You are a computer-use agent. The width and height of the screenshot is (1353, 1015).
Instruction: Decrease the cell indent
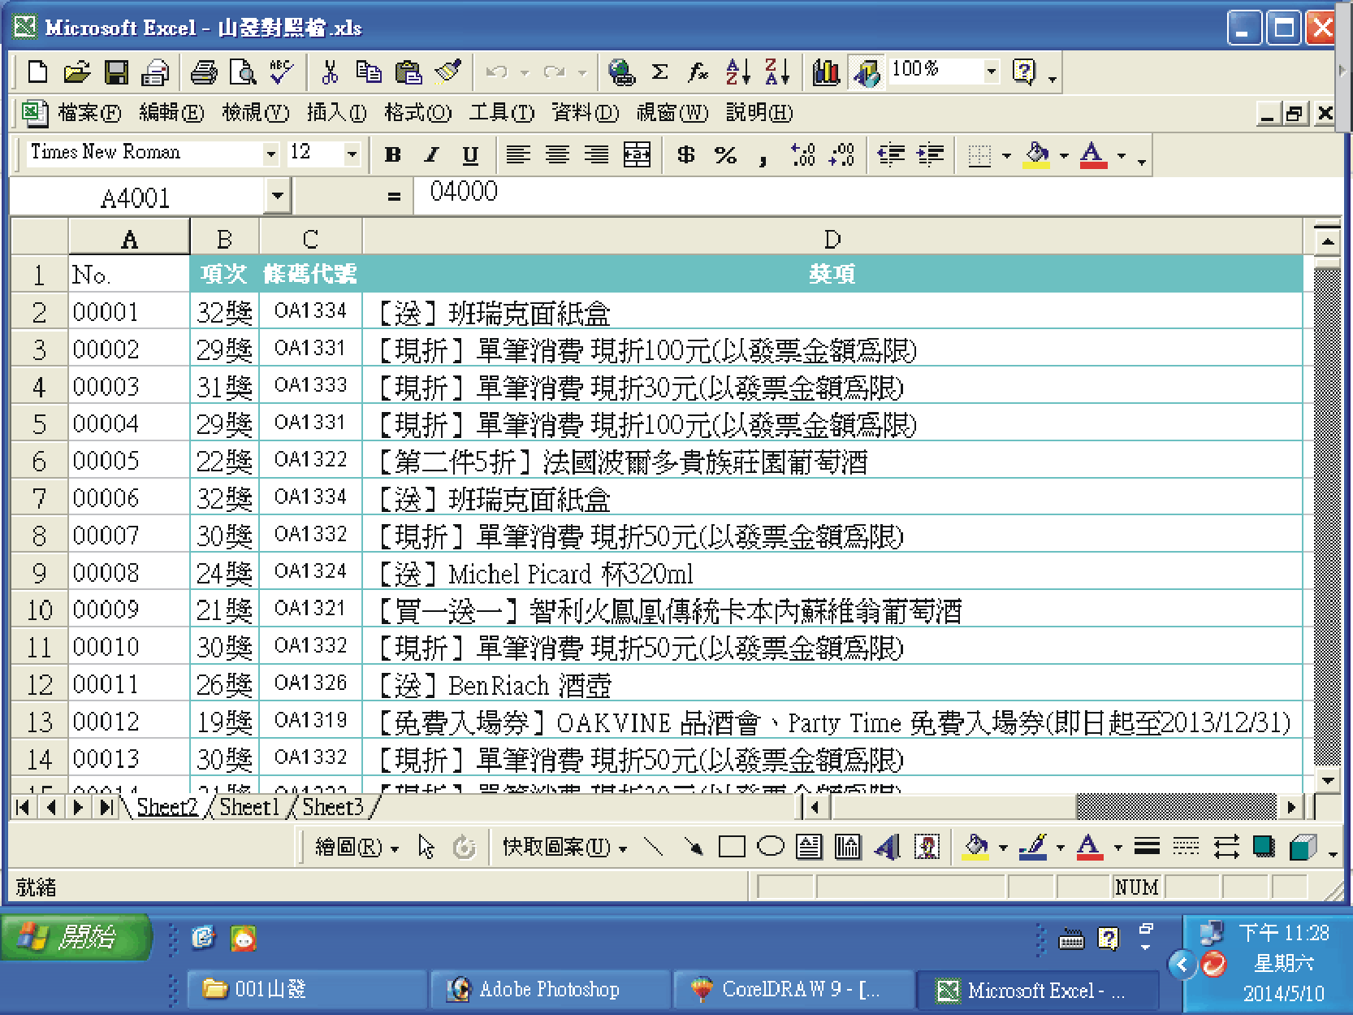tap(891, 154)
